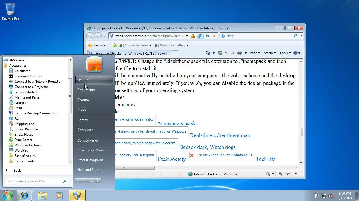The image size is (359, 201).
Task: Click Add to Favorites Bar star icon
Action: [115, 45]
